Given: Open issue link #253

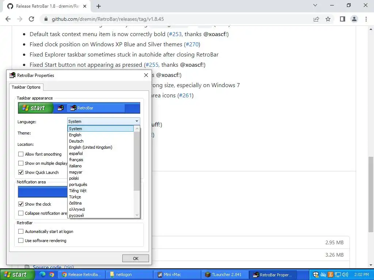Looking at the screenshot, I should coord(175,34).
